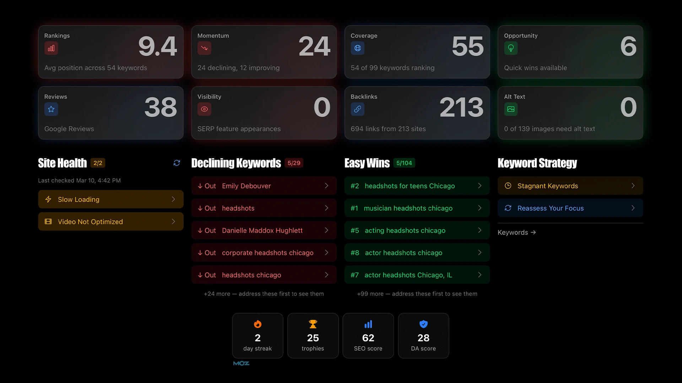This screenshot has height=383, width=682.
Task: Click the Momentum trend line icon
Action: coord(204,48)
